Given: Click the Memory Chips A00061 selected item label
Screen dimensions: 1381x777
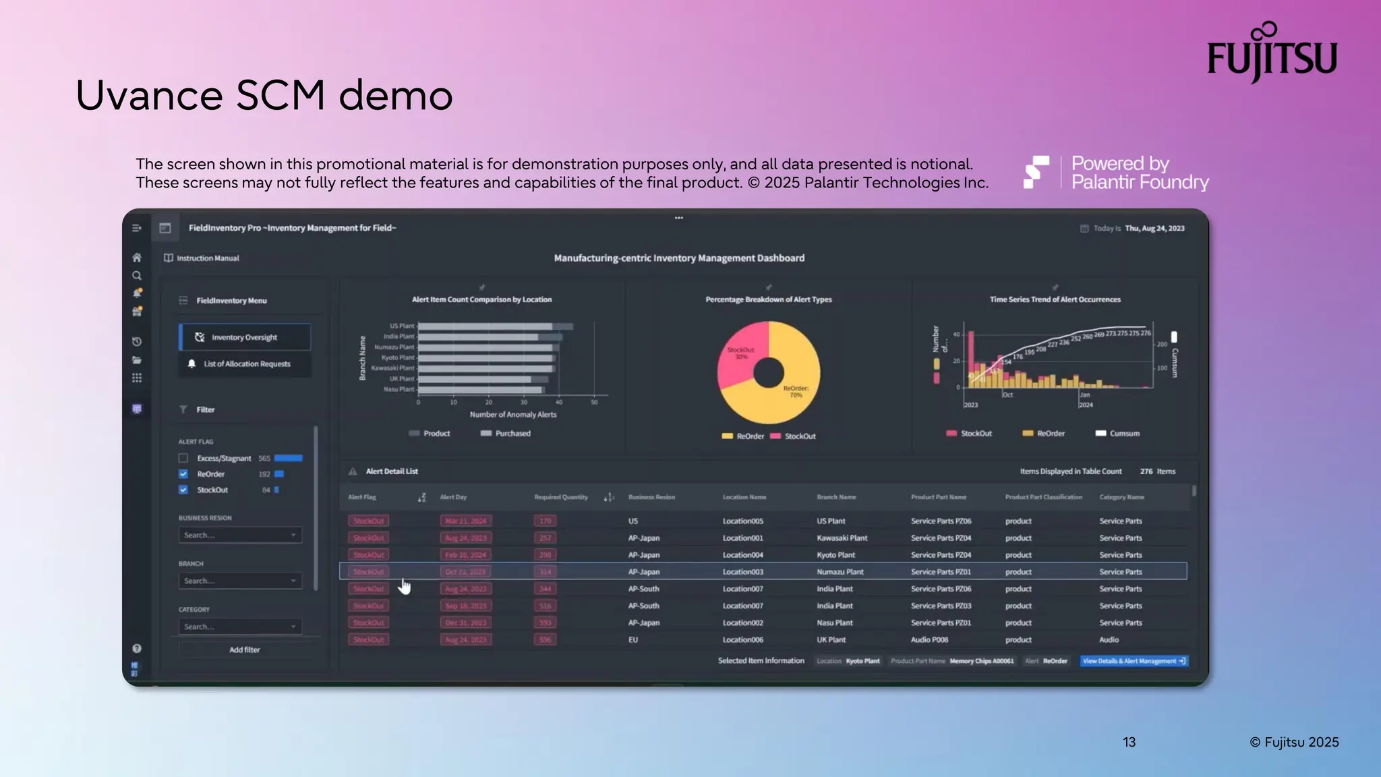Looking at the screenshot, I should 982,661.
